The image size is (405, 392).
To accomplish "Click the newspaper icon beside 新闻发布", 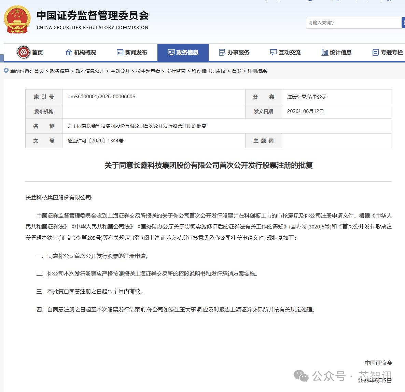I will [120, 53].
